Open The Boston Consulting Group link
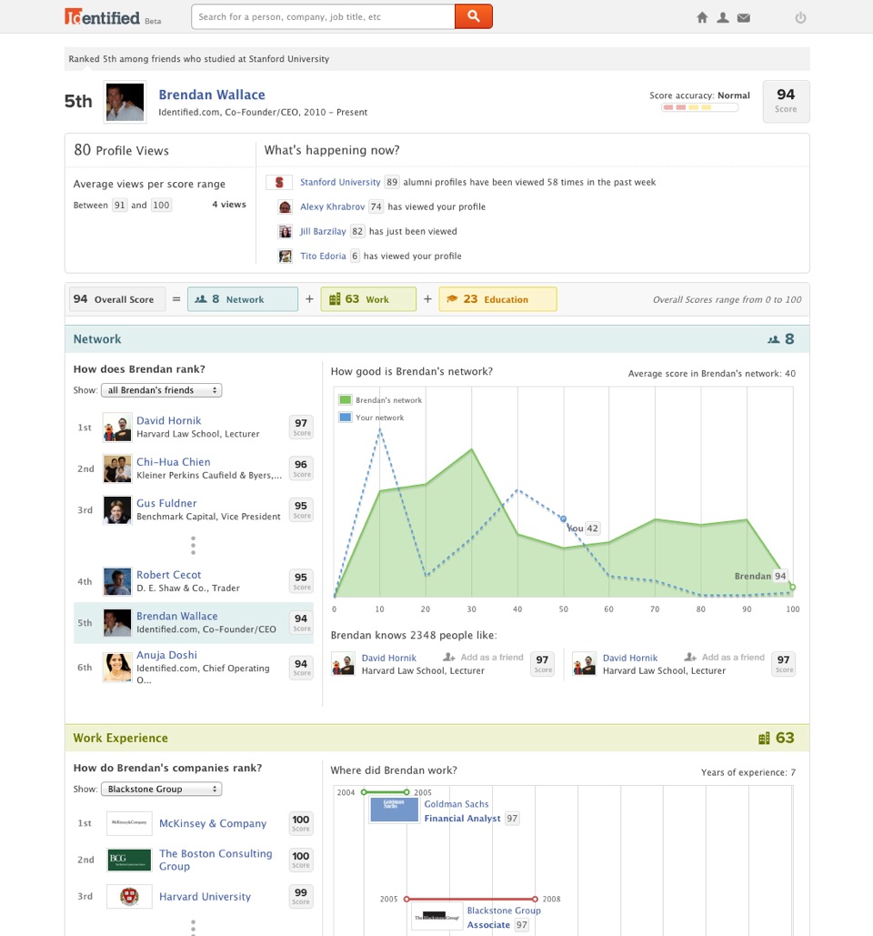Image resolution: width=873 pixels, height=936 pixels. (216, 860)
